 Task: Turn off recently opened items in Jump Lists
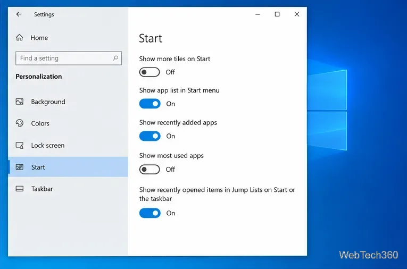click(150, 213)
